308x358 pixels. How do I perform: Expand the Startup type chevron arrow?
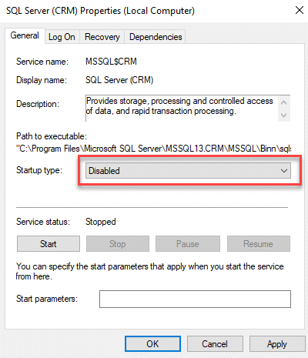284,171
